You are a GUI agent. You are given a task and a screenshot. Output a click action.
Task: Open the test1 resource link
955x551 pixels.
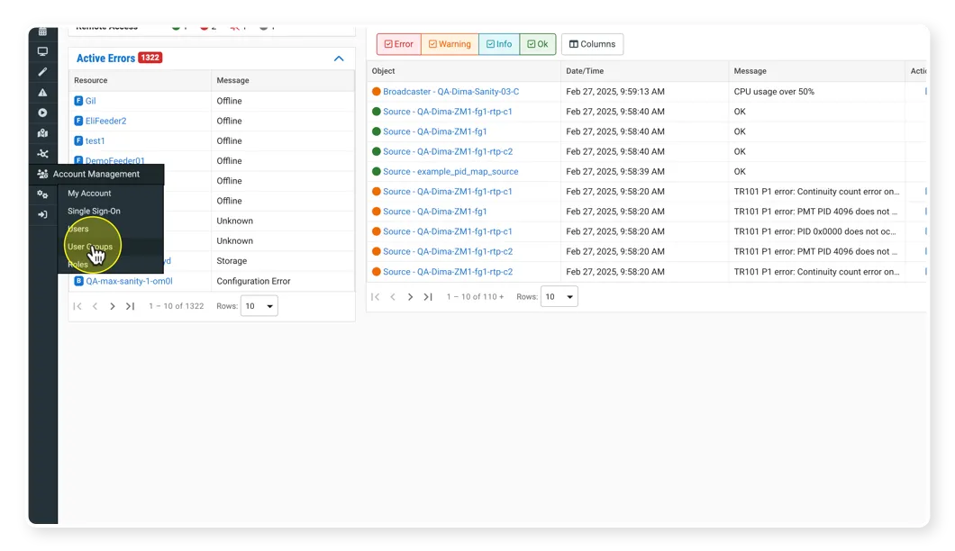point(95,140)
